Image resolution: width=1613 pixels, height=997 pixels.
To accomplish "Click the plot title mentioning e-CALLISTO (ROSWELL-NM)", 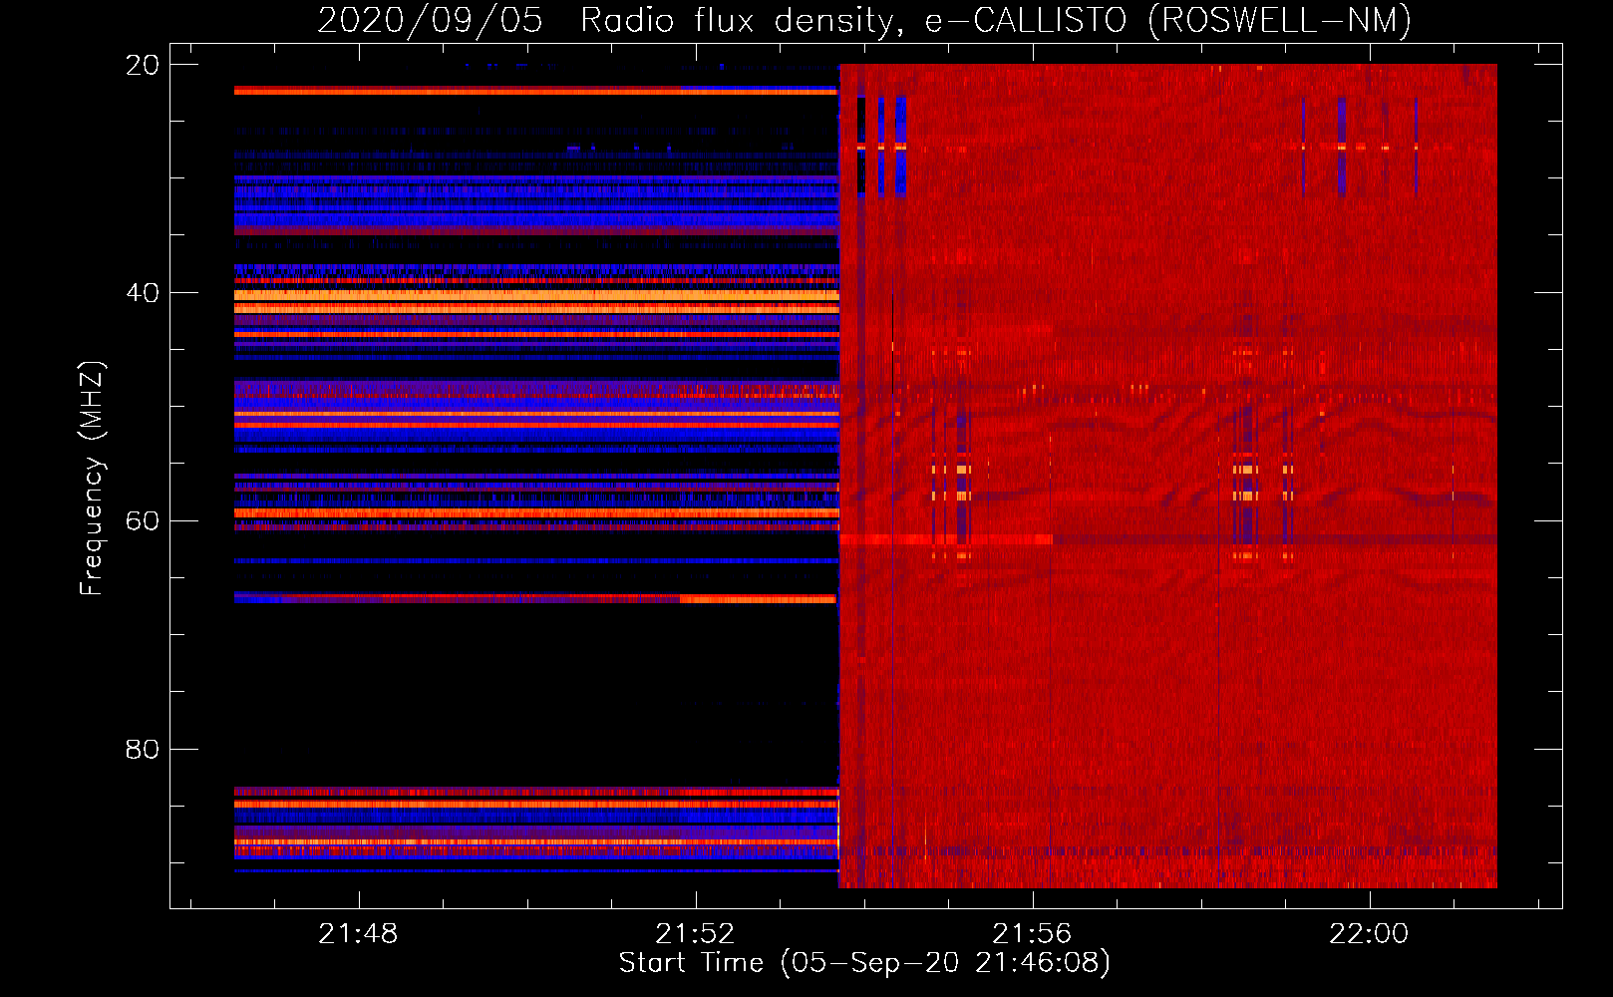I will point(864,20).
